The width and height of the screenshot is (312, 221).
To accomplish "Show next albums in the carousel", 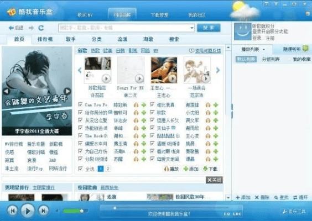I will click(x=218, y=70).
